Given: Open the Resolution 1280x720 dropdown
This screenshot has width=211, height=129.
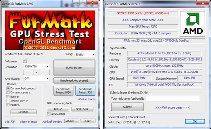Looking at the screenshot, I should click(36, 66).
